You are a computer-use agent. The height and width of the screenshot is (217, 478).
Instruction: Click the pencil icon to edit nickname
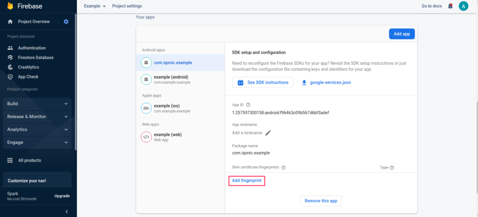(268, 133)
